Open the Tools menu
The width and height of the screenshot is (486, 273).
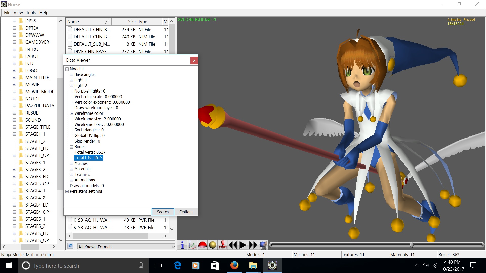point(31,13)
